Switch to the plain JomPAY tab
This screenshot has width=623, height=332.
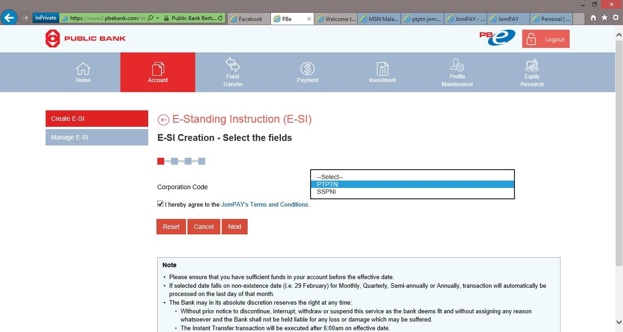click(509, 19)
